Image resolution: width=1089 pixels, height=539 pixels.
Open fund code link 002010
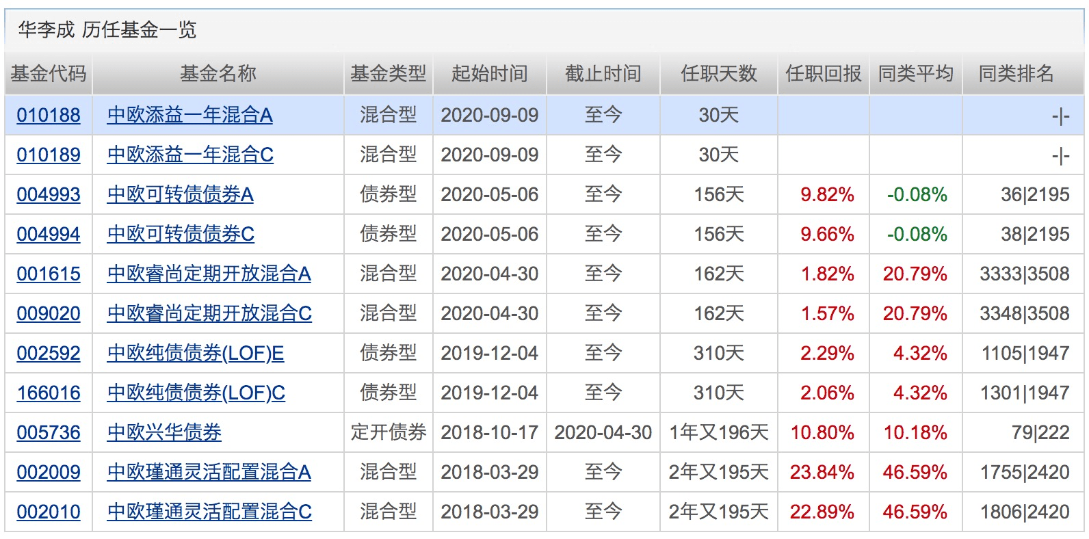(x=49, y=512)
